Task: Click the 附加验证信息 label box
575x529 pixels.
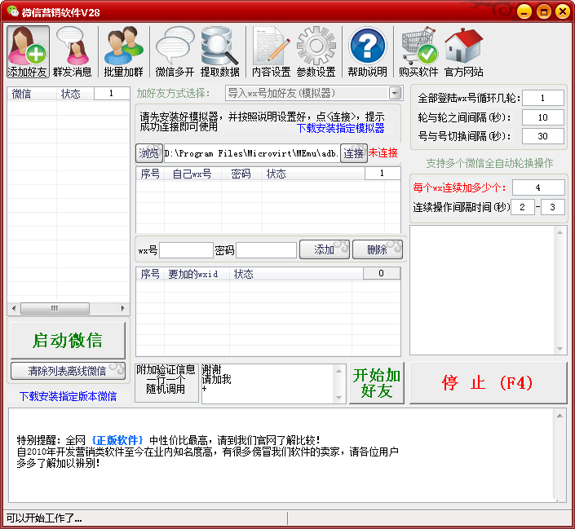Action: coord(166,383)
